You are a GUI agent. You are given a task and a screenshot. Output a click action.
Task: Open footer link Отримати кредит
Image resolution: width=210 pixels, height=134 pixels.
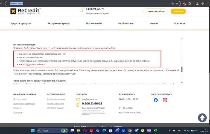56,104
